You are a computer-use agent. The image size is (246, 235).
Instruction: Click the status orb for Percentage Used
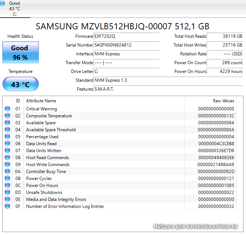coord(7,136)
